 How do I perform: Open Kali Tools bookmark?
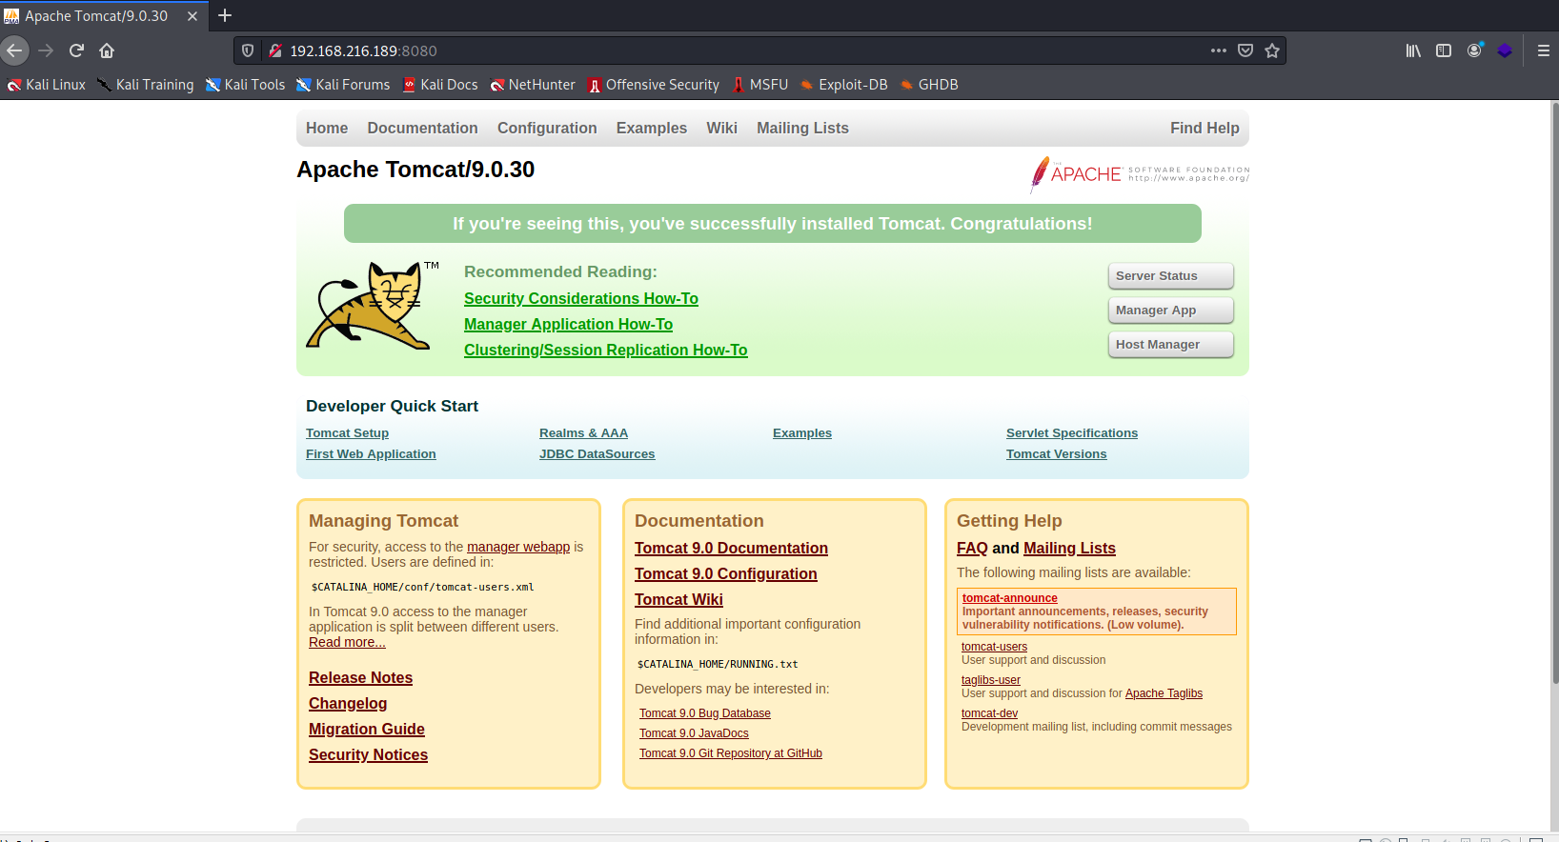point(246,85)
